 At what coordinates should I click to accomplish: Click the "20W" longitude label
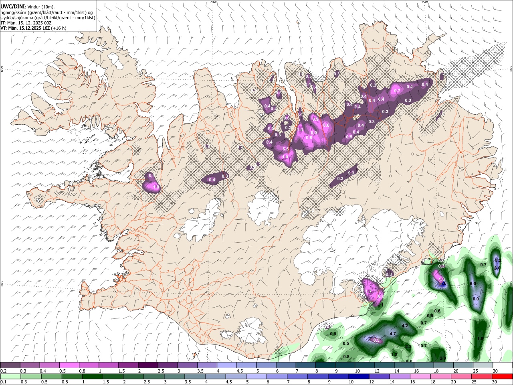pos(213,2)
